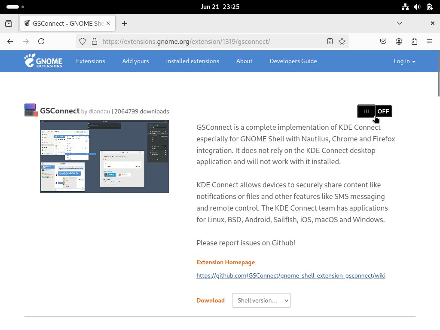Open a new tab with plus button
The image size is (440, 330).
(x=124, y=24)
